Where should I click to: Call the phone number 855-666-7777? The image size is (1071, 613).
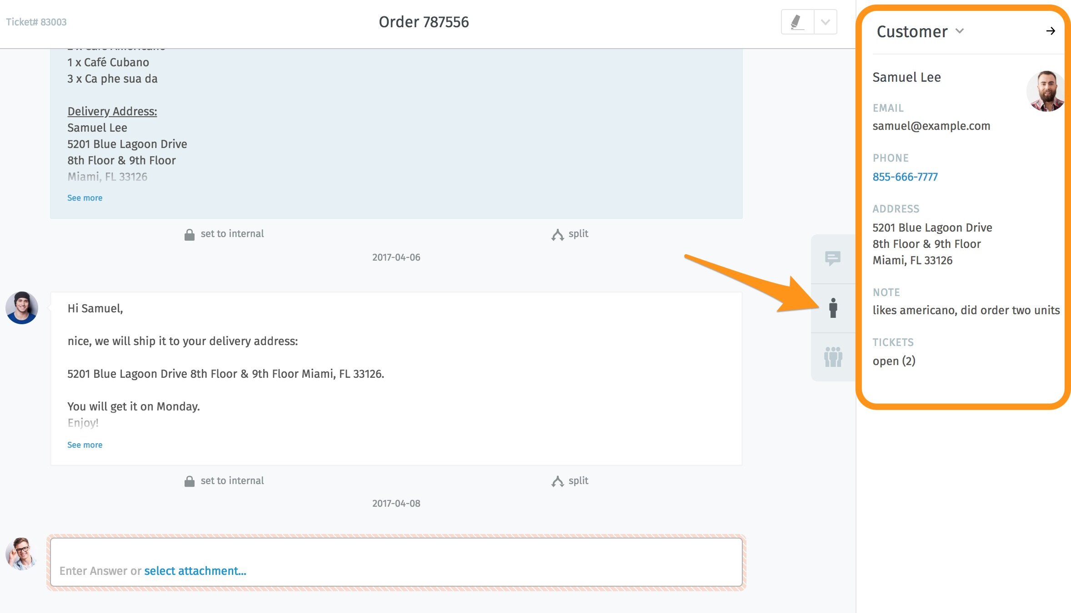pyautogui.click(x=905, y=177)
